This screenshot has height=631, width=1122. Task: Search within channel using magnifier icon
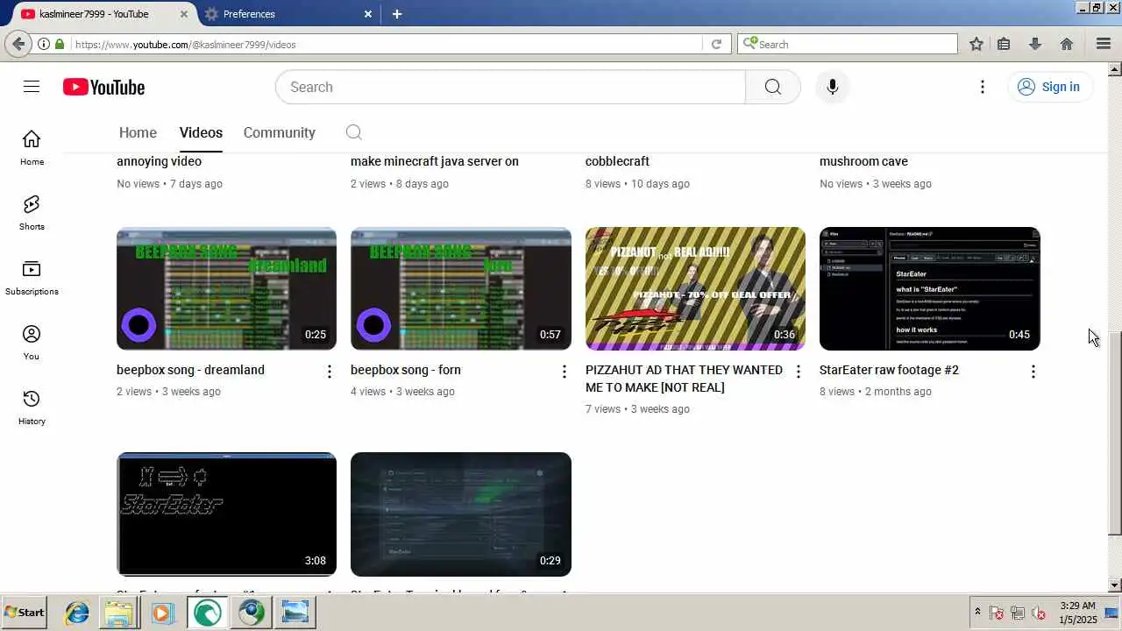tap(353, 132)
